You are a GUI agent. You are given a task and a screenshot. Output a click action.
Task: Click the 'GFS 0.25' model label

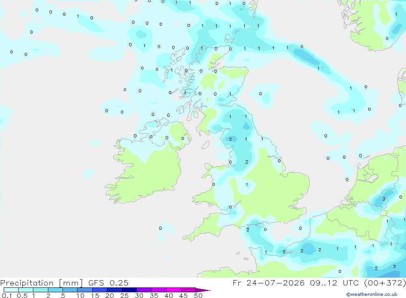point(108,283)
